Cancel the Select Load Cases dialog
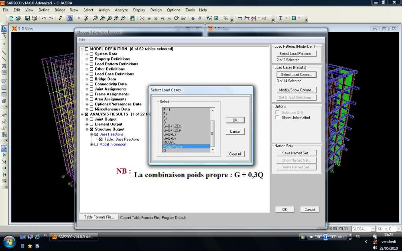Screen dimensions: 402x251 (235, 132)
